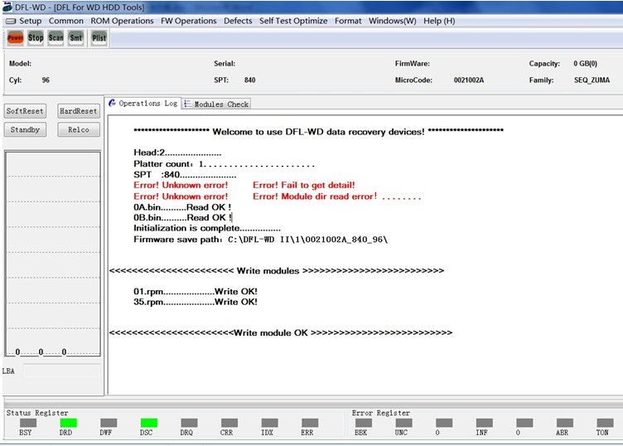
Task: Open the Format menu
Action: point(348,21)
